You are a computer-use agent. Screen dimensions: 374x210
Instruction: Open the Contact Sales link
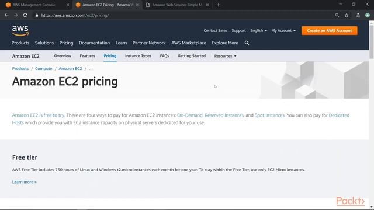[215, 31]
